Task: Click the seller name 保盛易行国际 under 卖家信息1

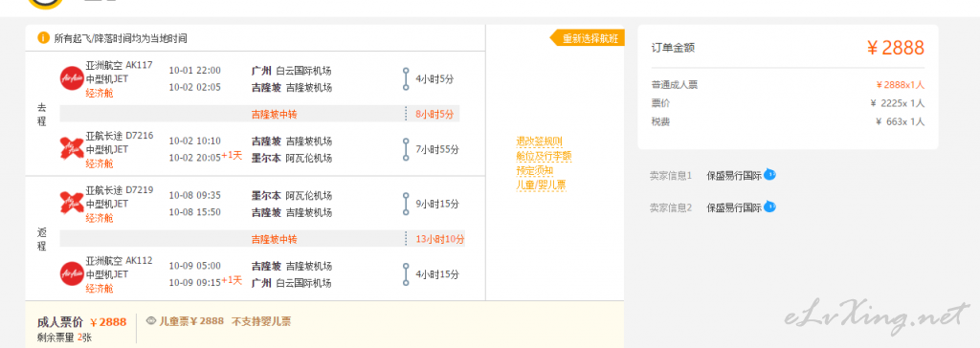Action: coord(734,176)
